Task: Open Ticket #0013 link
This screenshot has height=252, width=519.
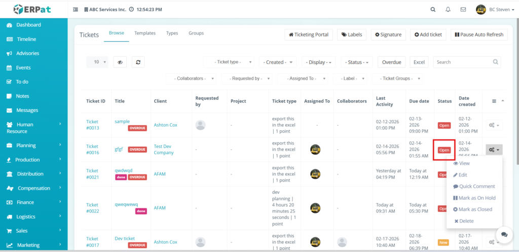Action: pos(92,125)
